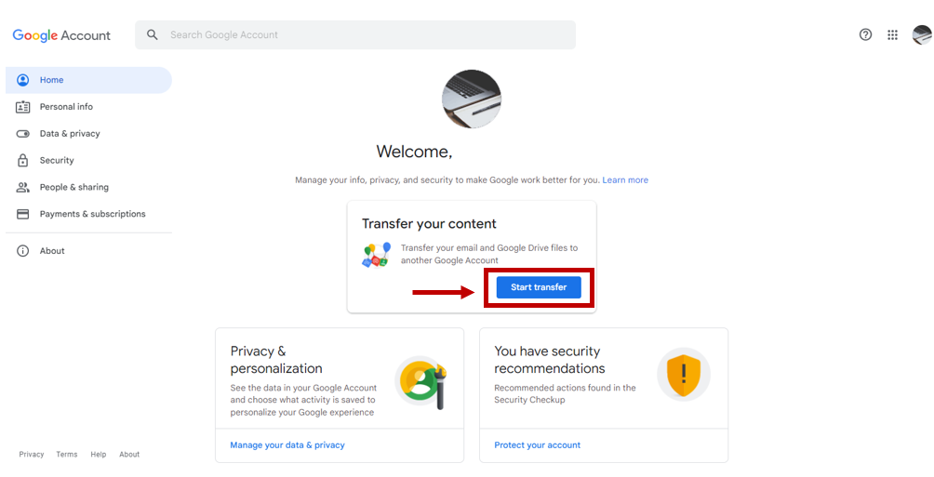This screenshot has width=934, height=477.
Task: Open Manage your data & privacy link
Action: click(x=287, y=445)
